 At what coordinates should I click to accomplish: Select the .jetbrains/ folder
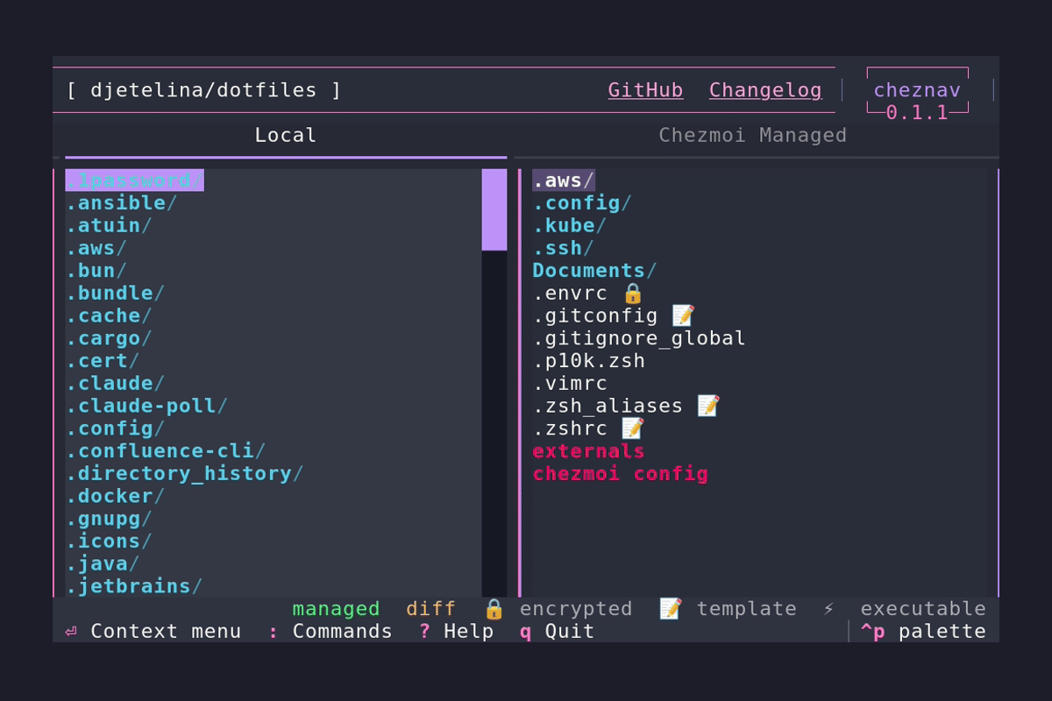135,587
